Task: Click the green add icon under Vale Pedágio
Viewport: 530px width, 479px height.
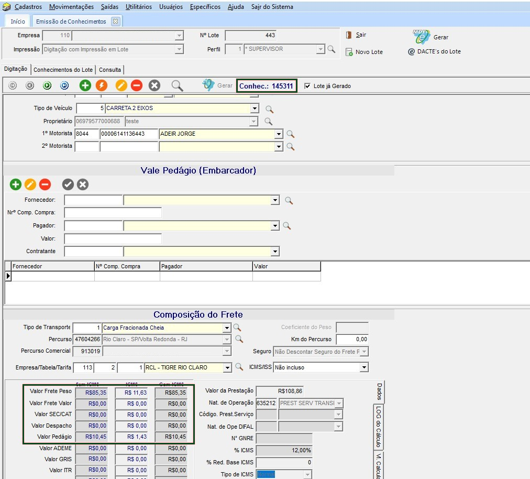Action: point(16,184)
